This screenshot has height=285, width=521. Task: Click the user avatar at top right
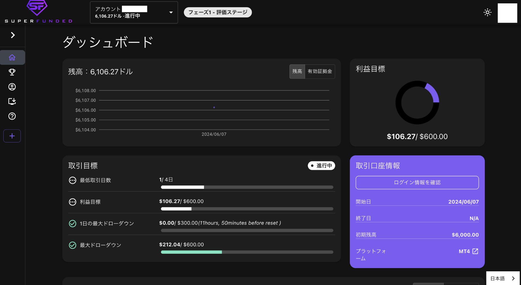pyautogui.click(x=507, y=13)
